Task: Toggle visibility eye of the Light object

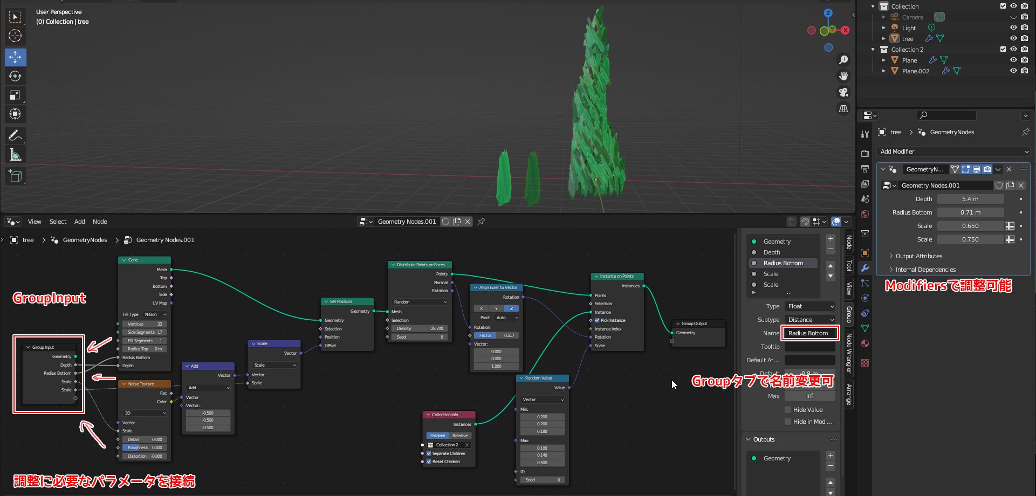Action: point(1013,28)
